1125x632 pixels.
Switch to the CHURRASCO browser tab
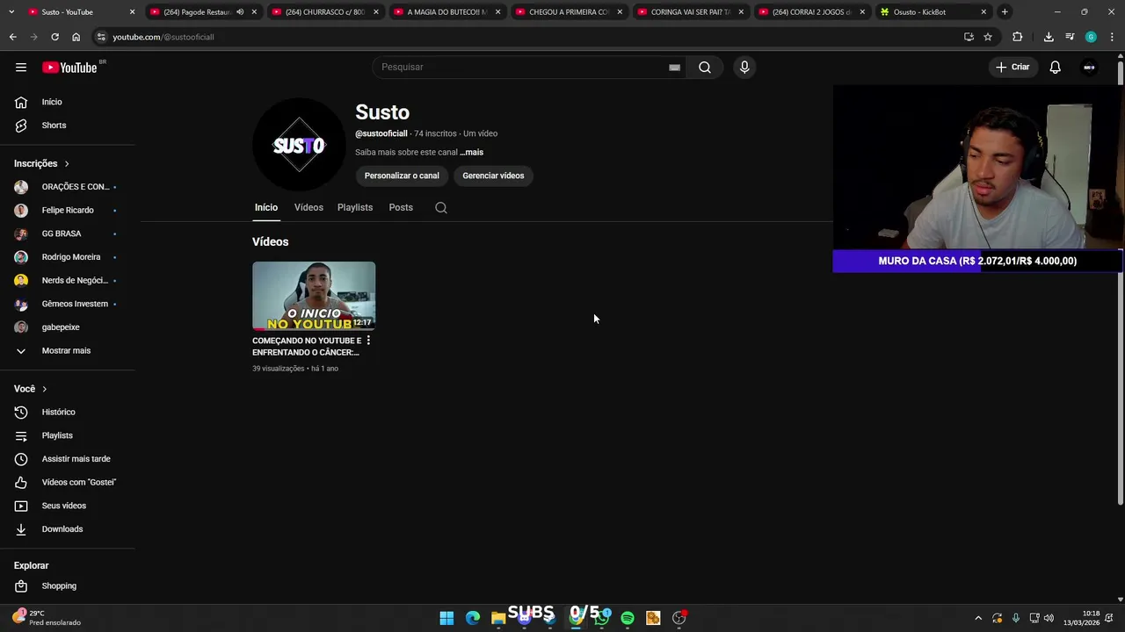pos(324,12)
